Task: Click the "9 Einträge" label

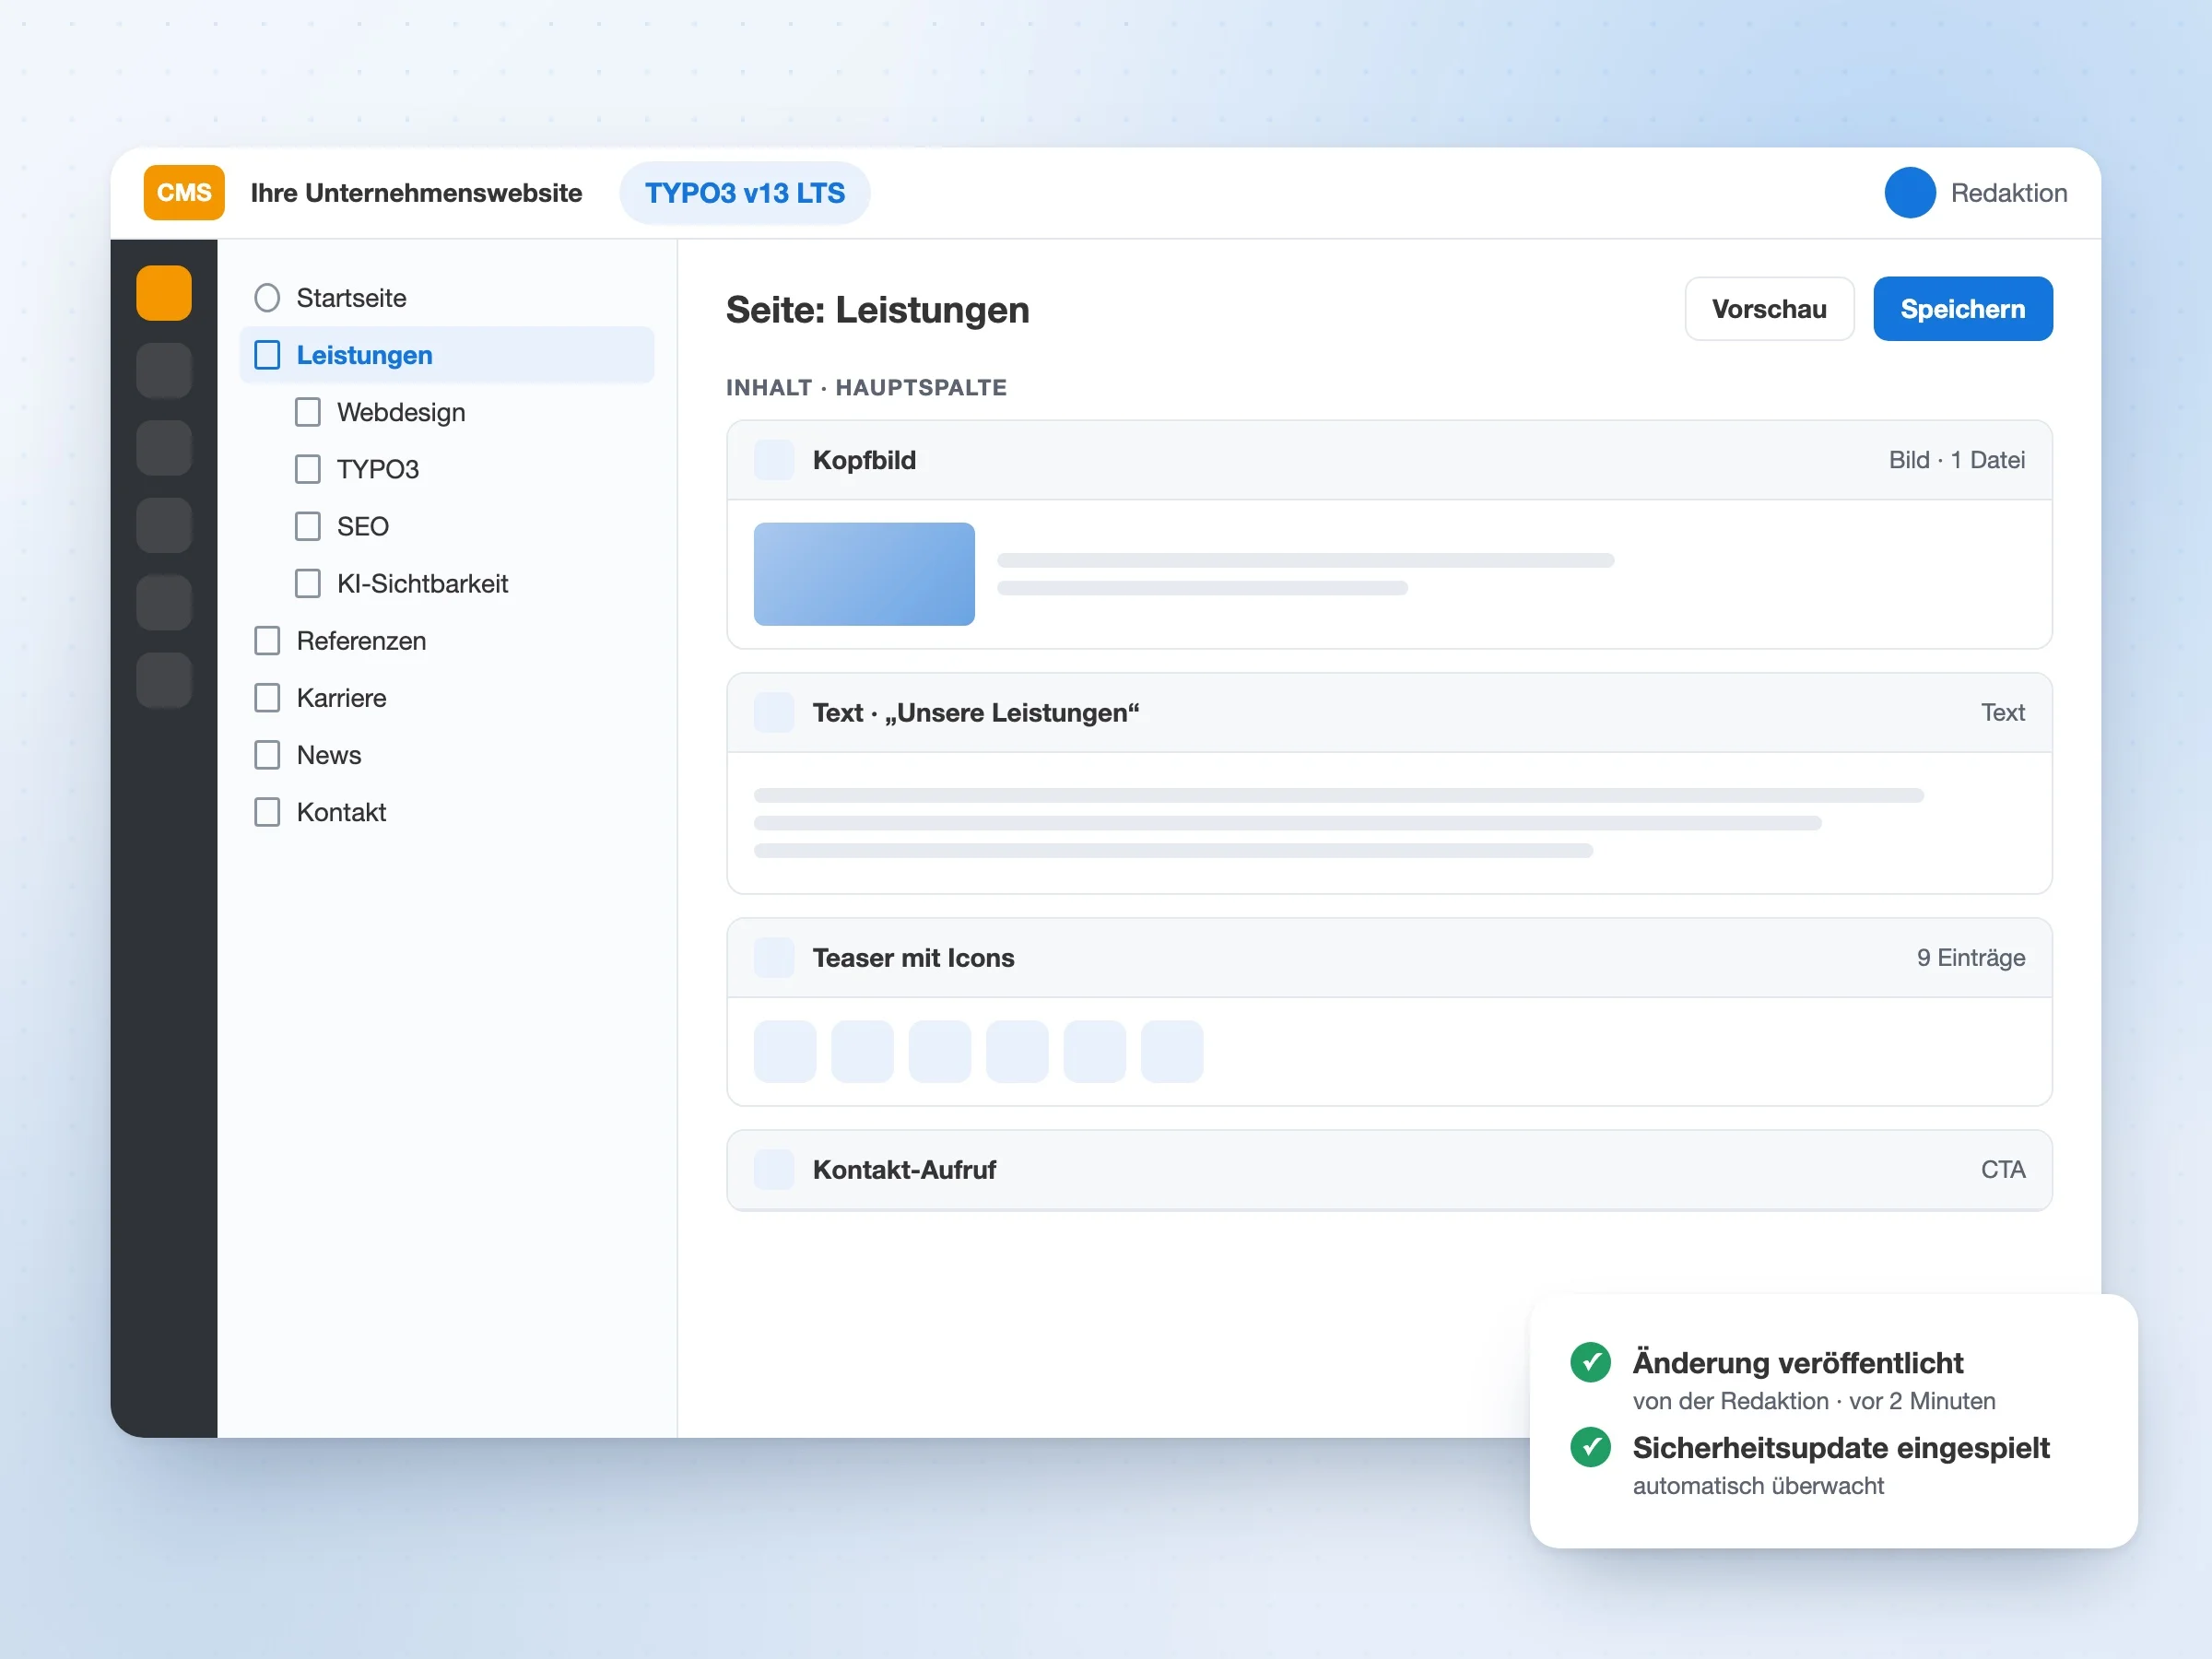Action: click(x=1970, y=958)
